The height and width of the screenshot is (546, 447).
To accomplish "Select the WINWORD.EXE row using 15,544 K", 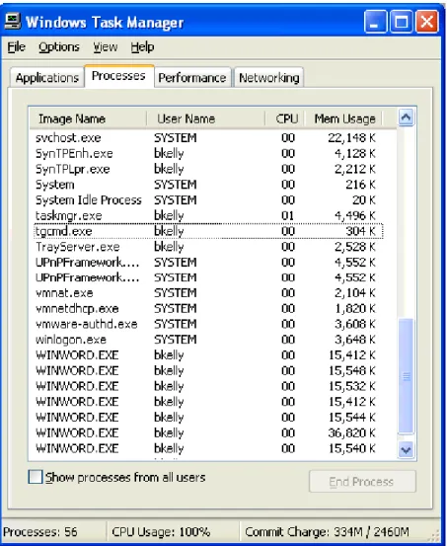I will pyautogui.click(x=208, y=418).
